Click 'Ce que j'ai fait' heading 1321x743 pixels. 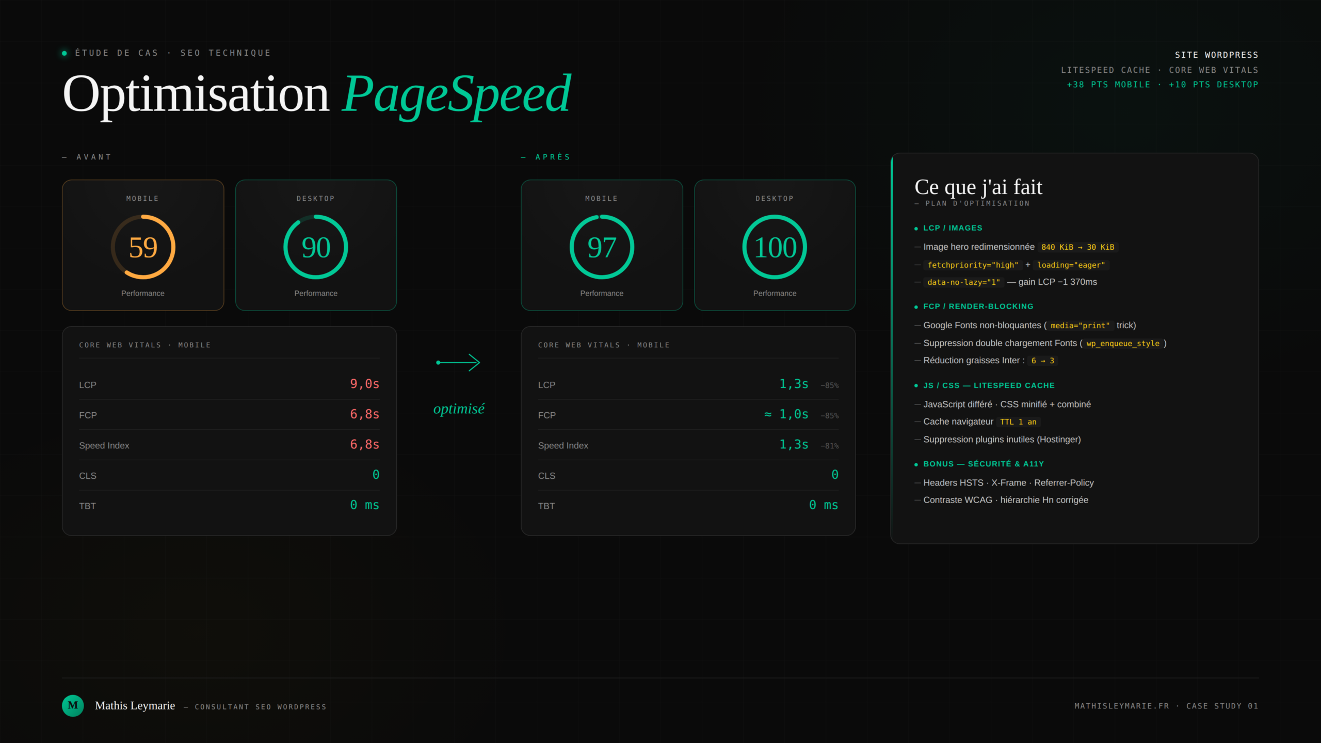(978, 187)
